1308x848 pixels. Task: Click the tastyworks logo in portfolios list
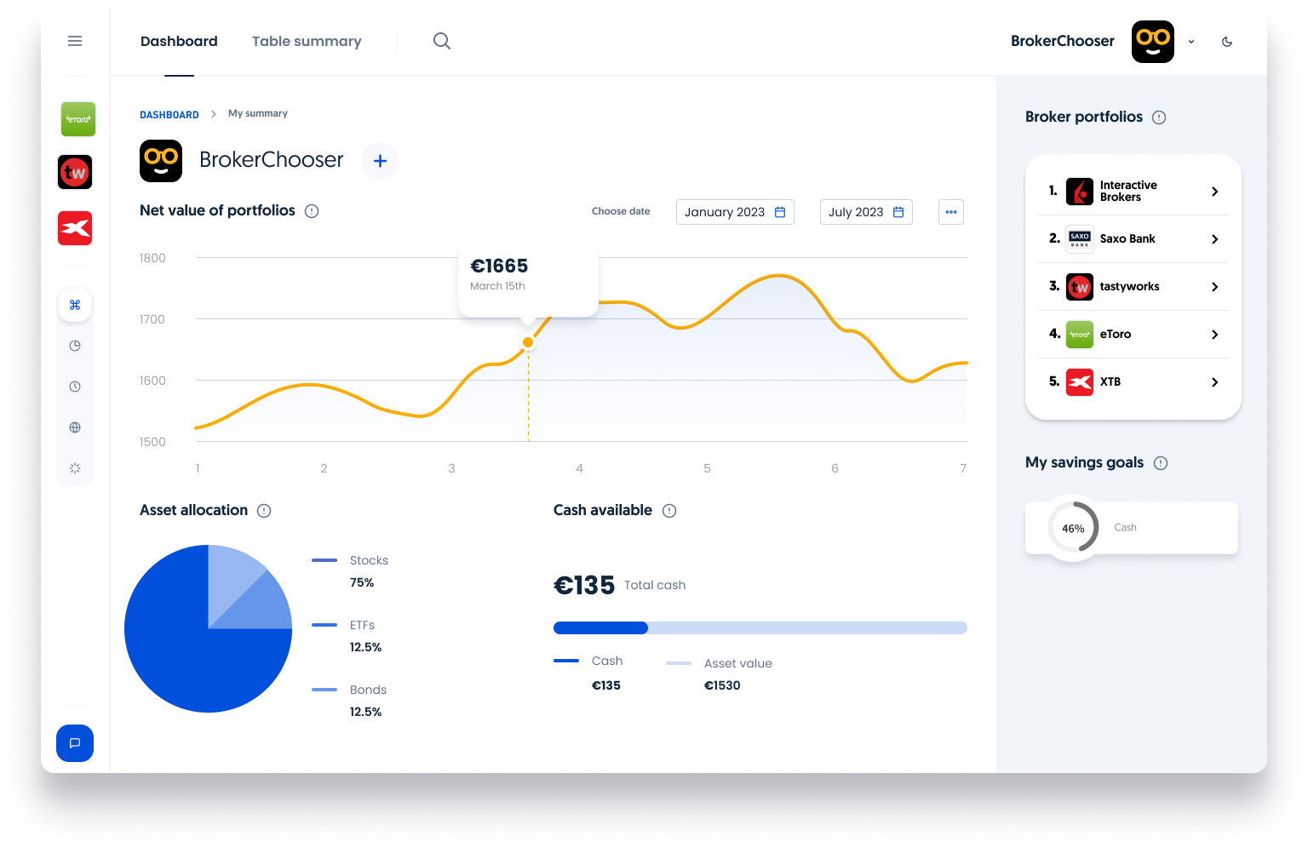(1080, 287)
